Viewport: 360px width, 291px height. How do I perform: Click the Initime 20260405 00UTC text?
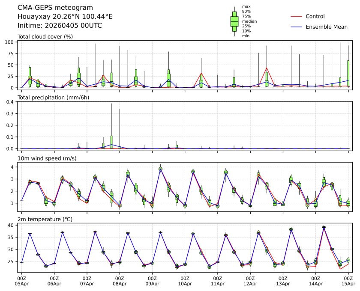click(60, 25)
